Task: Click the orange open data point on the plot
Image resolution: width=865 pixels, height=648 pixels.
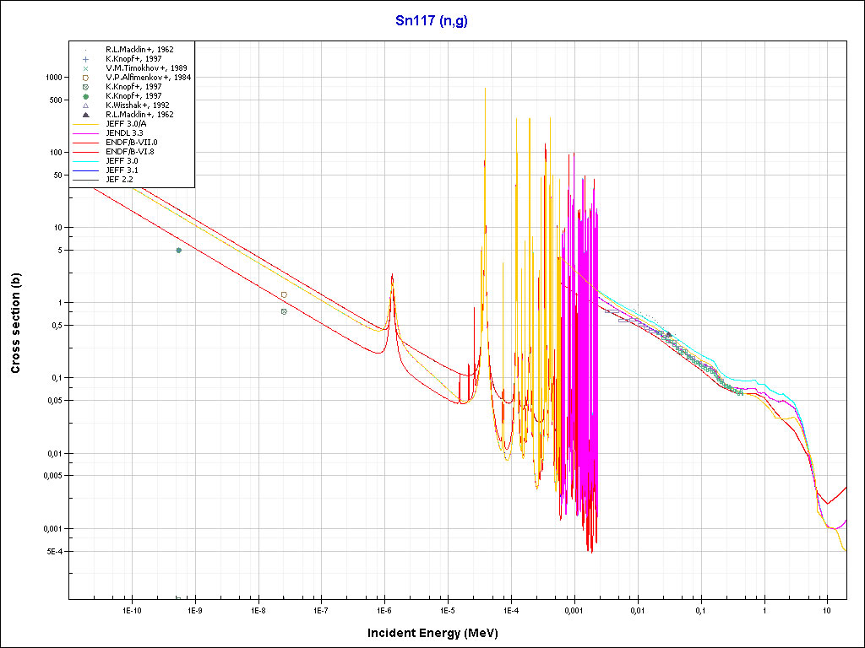Action: pyautogui.click(x=284, y=294)
